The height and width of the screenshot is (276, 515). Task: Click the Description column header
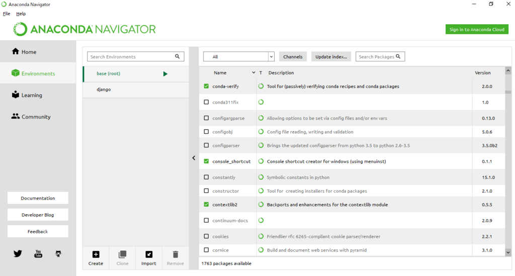point(281,73)
